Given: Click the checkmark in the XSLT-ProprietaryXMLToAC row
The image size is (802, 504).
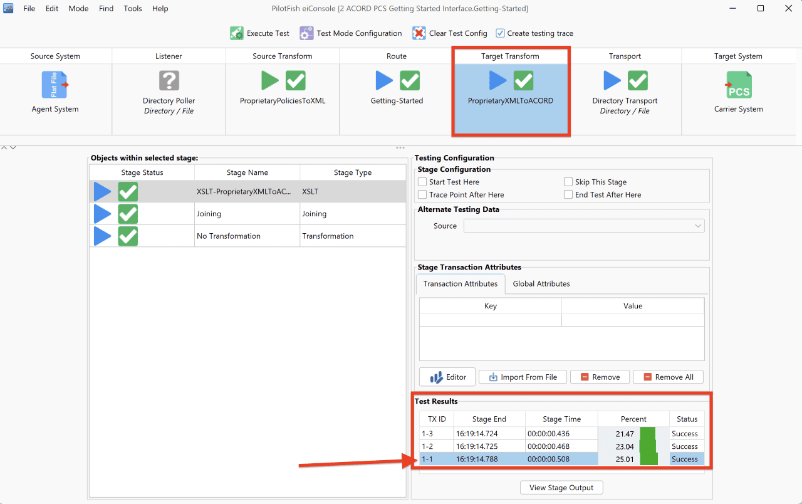Looking at the screenshot, I should [x=128, y=192].
